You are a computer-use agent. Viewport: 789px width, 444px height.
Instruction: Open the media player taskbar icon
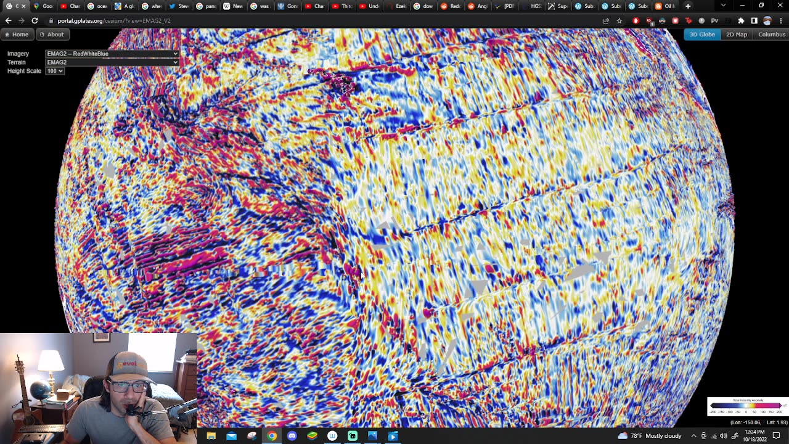point(393,436)
